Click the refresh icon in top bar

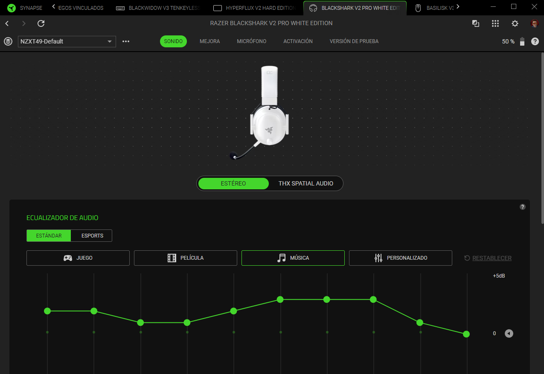[x=41, y=23]
